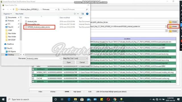Select the G:\ drive in navigation pane
This screenshot has width=182, height=102.
pos(9,24)
